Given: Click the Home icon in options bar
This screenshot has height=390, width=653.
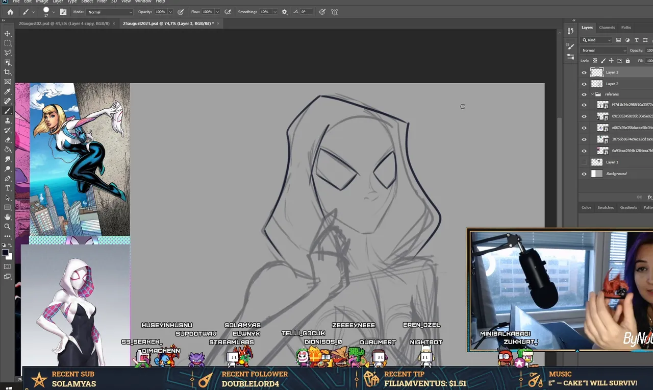Looking at the screenshot, I should pyautogui.click(x=10, y=12).
